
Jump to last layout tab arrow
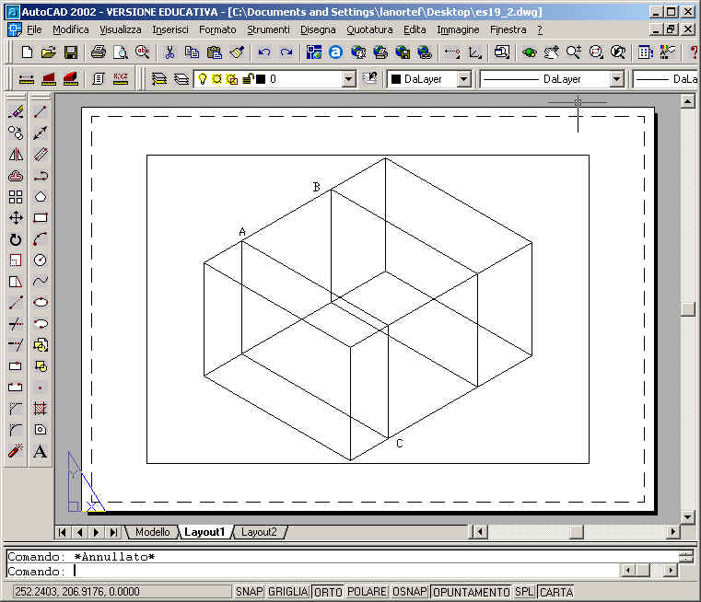(113, 532)
